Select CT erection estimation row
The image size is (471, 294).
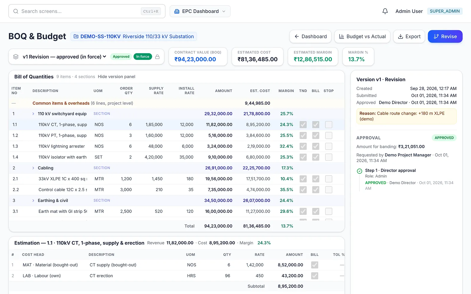pos(177,276)
